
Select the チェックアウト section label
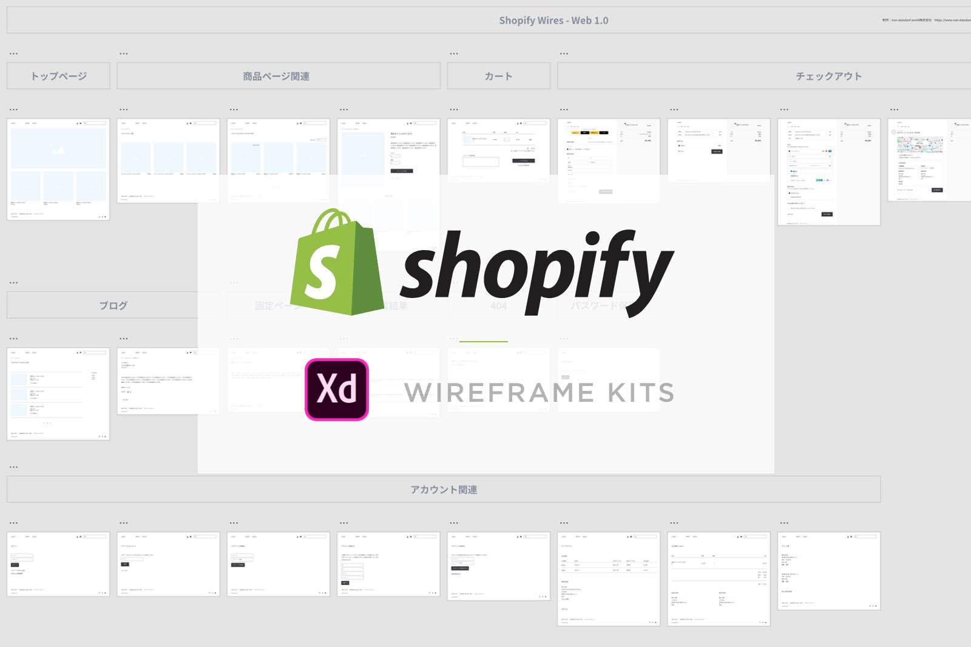click(x=764, y=76)
